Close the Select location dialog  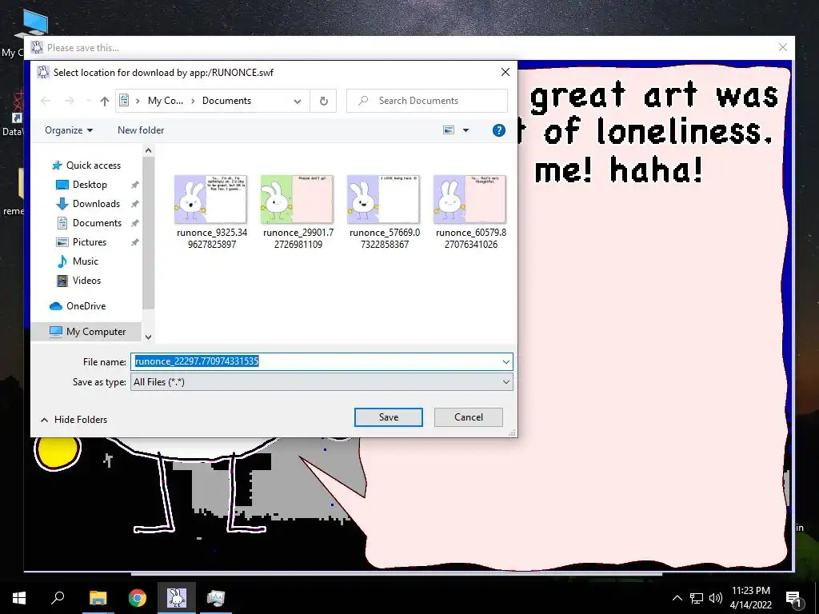point(505,72)
